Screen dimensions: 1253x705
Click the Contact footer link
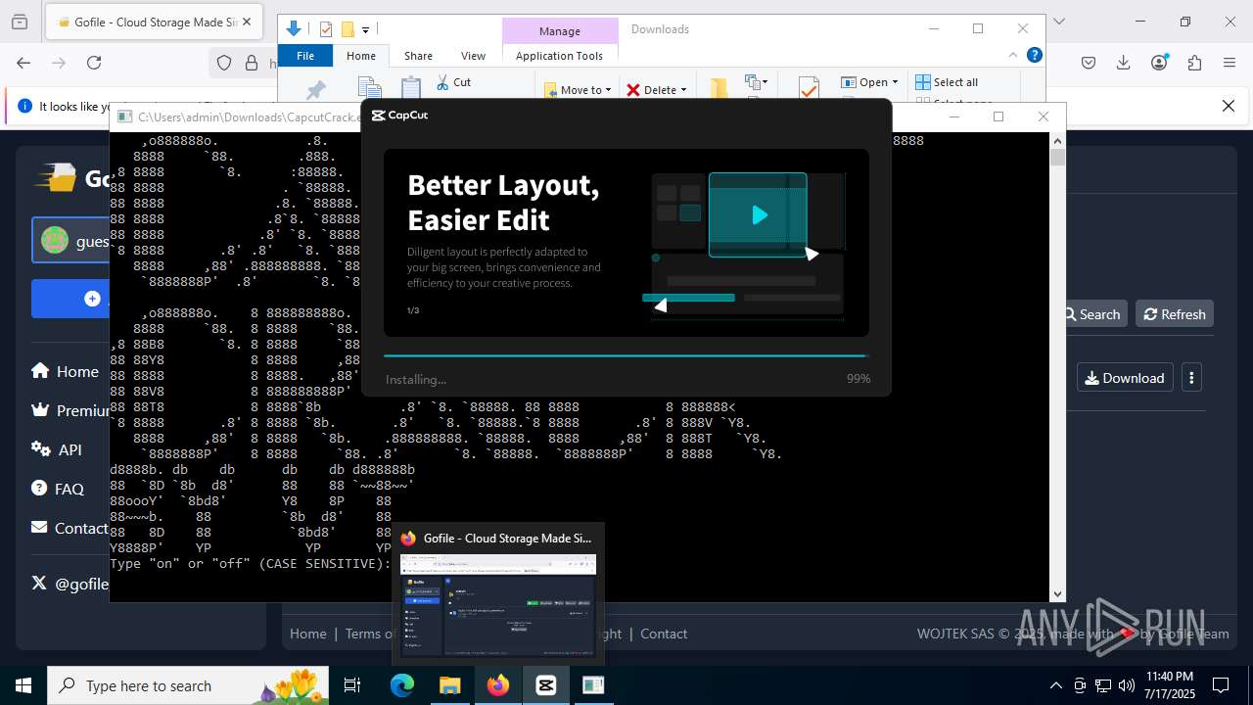point(664,634)
